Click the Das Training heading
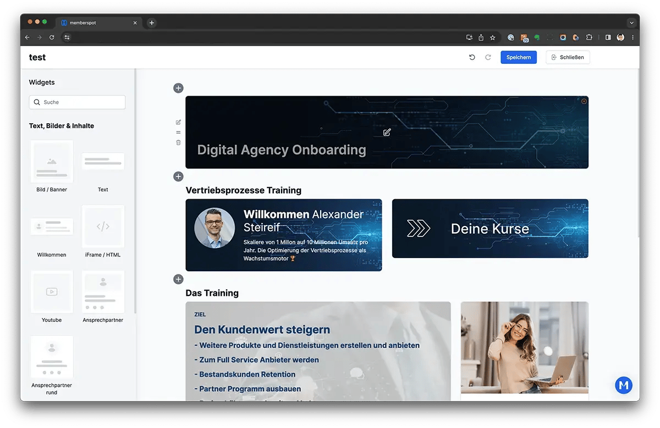This screenshot has width=660, height=428. pos(212,293)
